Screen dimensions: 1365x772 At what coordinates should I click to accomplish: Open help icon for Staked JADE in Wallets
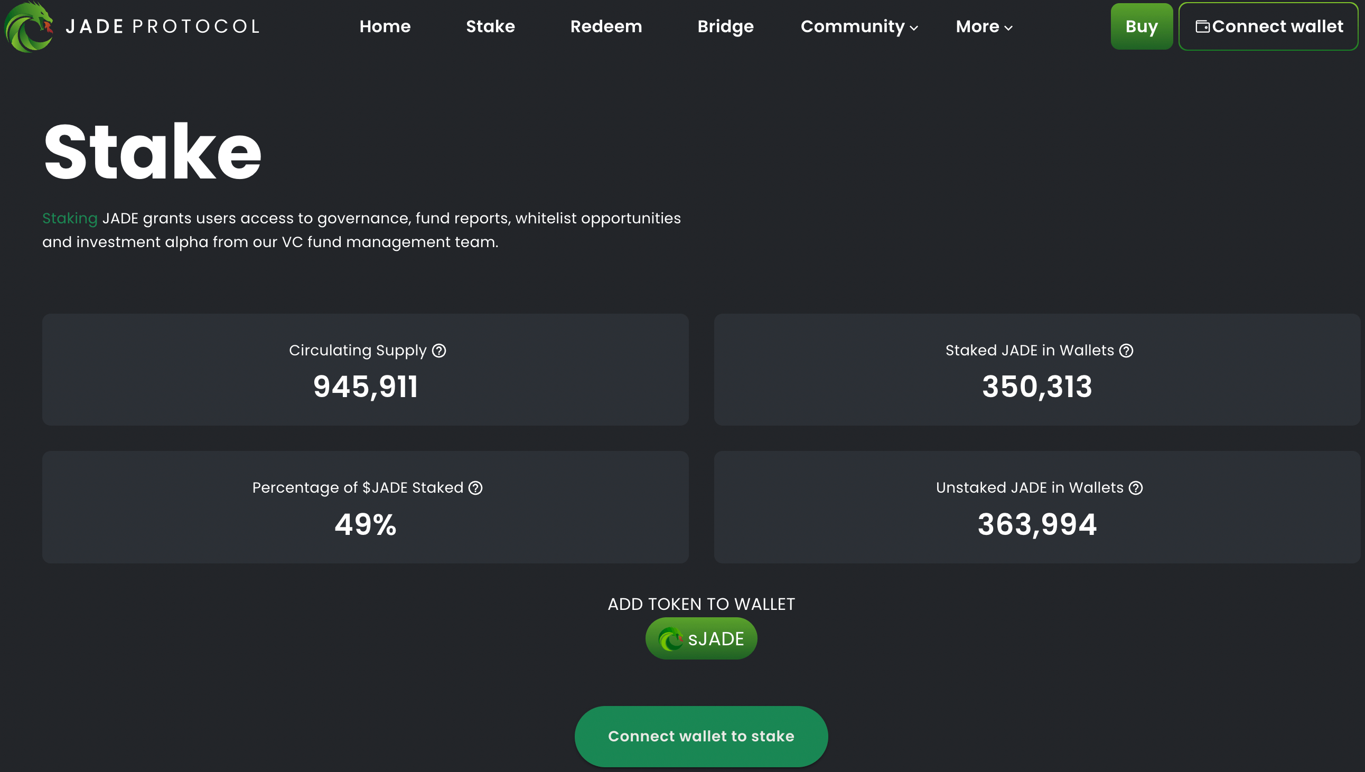(x=1126, y=351)
